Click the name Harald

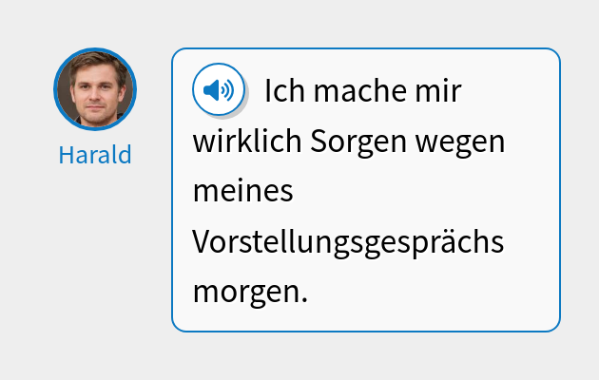click(x=95, y=155)
